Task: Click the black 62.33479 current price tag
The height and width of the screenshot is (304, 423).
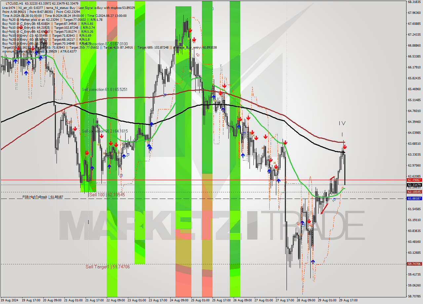Action: coord(414,185)
